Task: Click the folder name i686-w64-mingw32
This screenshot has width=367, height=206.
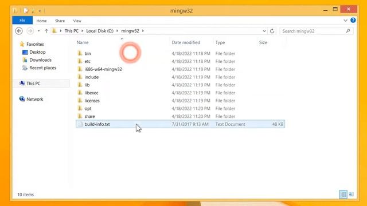Action: coord(103,69)
